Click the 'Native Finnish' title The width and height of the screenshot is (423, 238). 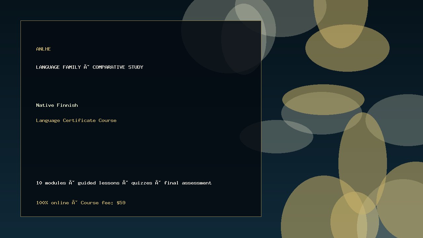click(x=57, y=105)
